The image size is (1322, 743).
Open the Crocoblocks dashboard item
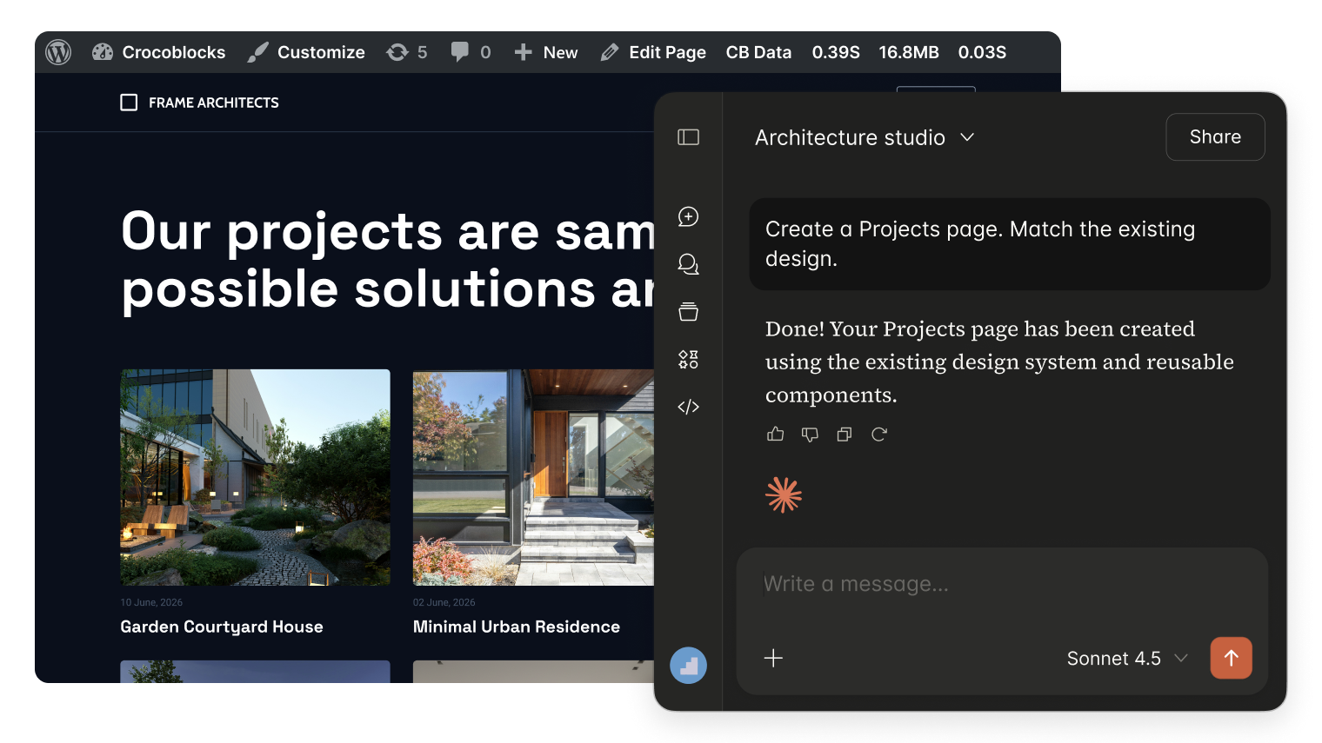(158, 52)
